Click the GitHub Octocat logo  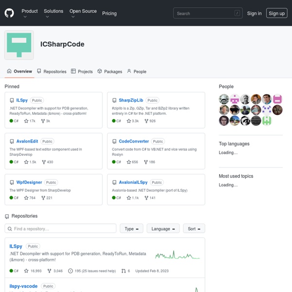point(9,13)
